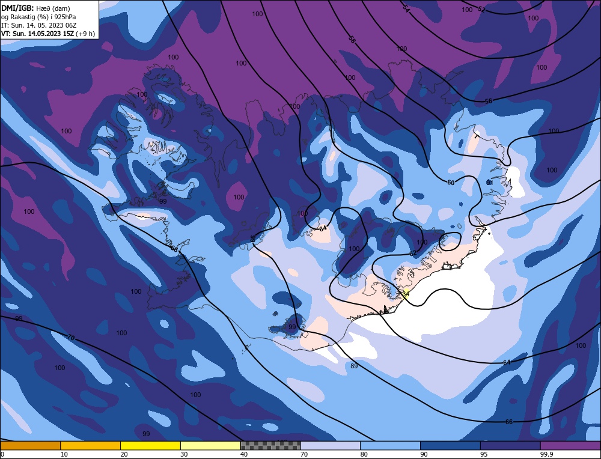Click the 'og Rakastig (%) í 925hPa' line
This screenshot has height=459, width=601.
(x=38, y=17)
